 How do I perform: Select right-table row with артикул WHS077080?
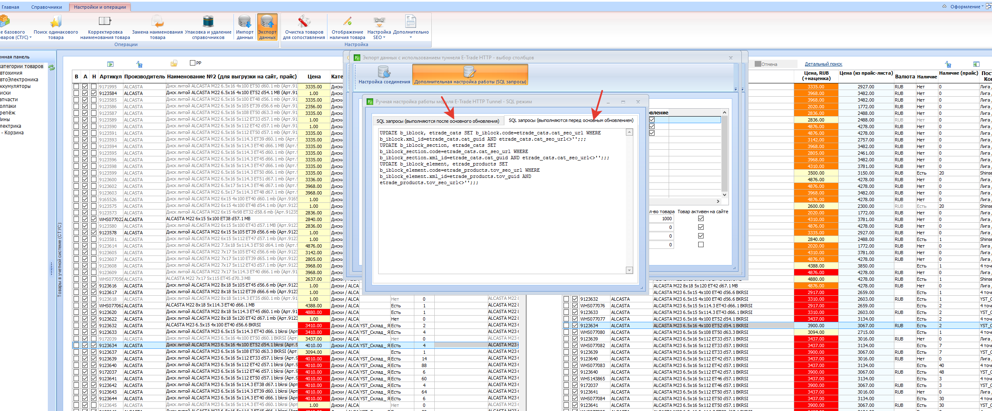click(x=777, y=332)
